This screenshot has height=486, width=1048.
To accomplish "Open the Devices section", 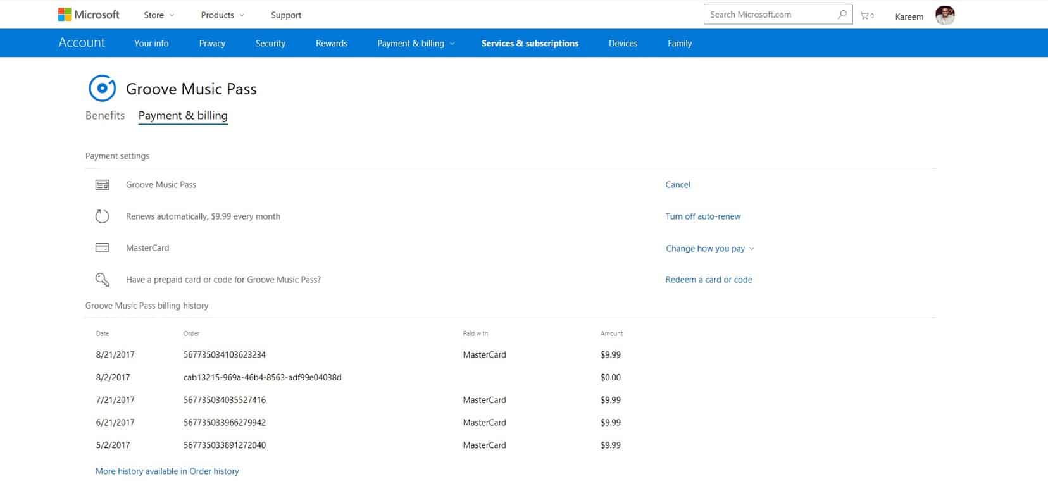I will pyautogui.click(x=623, y=44).
